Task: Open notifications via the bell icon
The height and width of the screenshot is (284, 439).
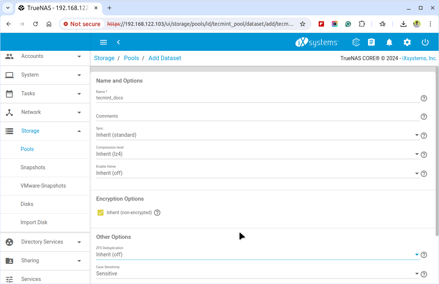Action: (389, 42)
